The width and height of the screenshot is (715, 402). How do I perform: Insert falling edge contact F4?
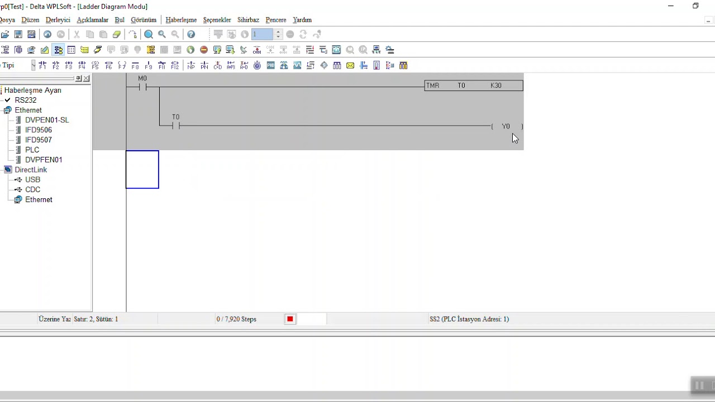(82, 65)
